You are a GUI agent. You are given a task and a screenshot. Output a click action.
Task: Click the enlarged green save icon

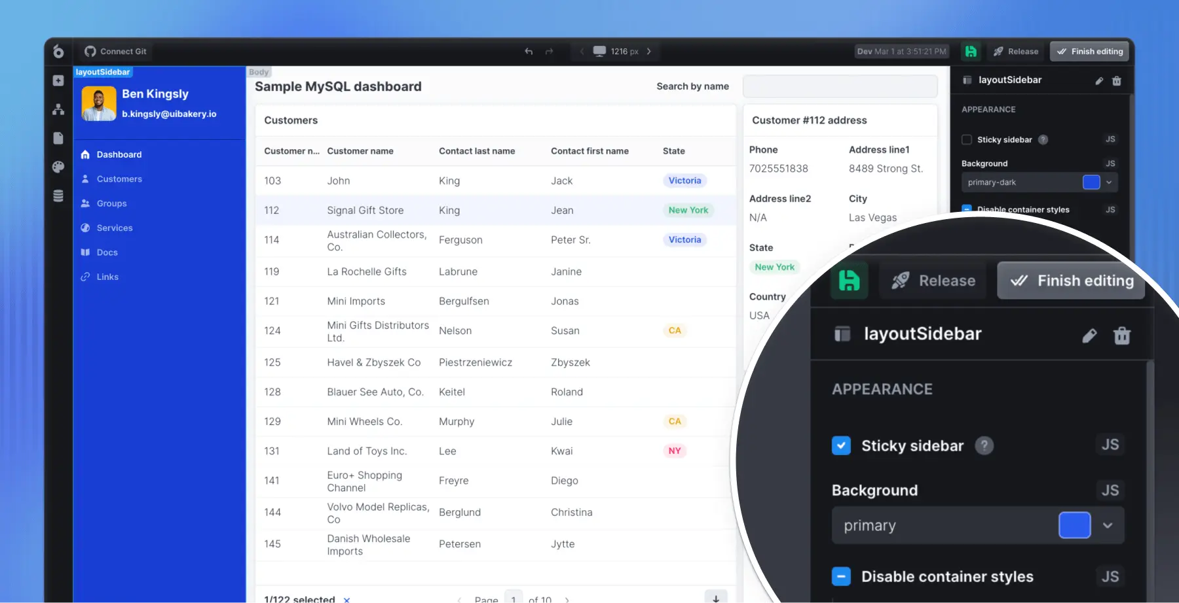850,281
